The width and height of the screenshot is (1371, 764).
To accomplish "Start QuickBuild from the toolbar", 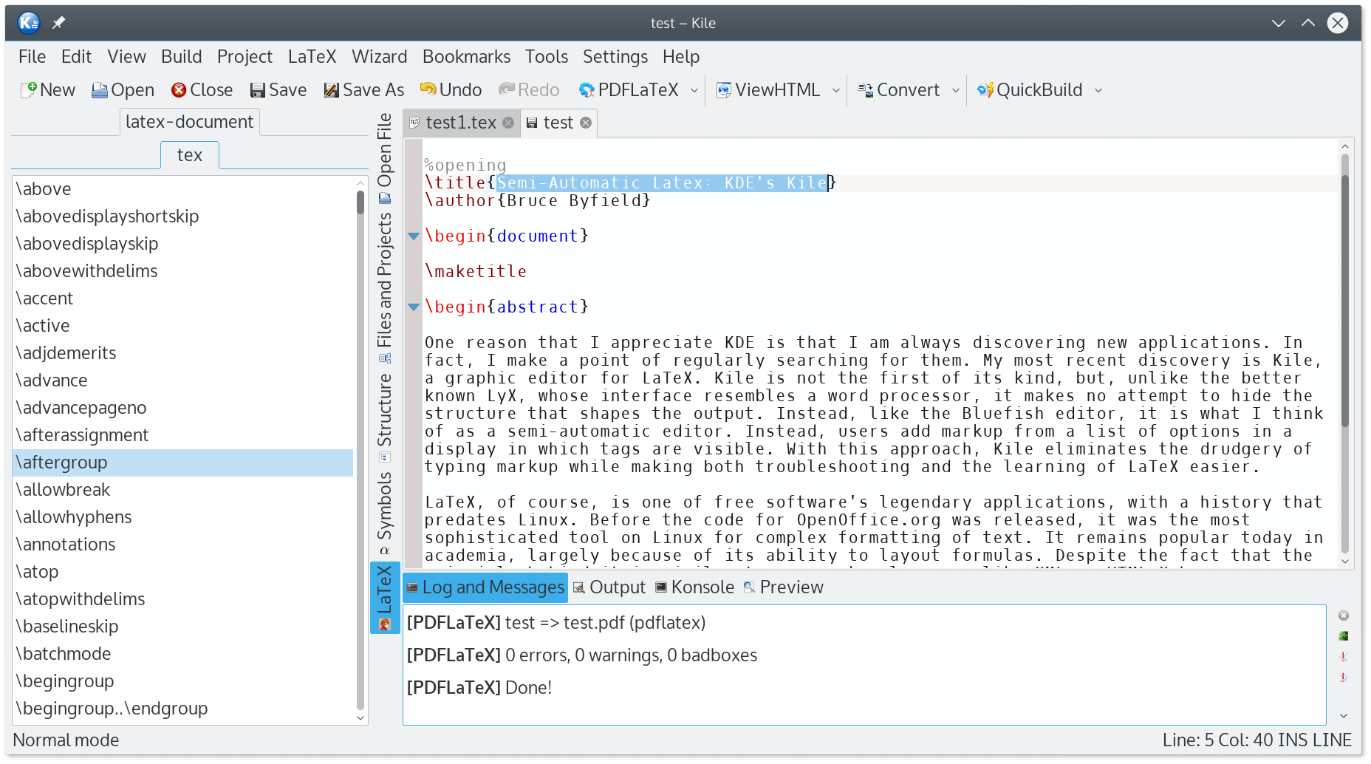I will click(1030, 90).
